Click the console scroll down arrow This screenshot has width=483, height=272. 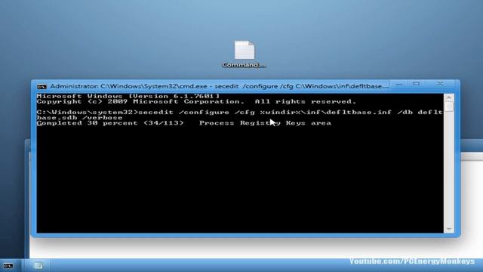(x=448, y=229)
